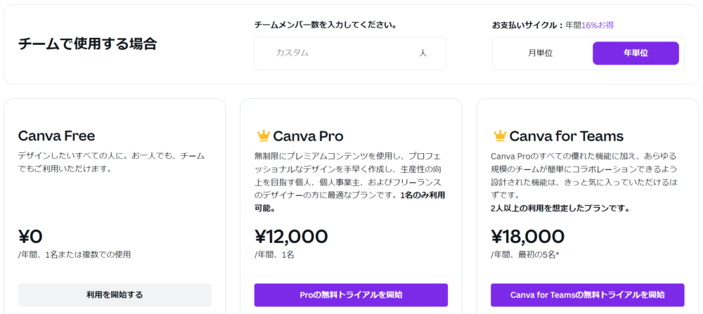Click the Canva for Teams plan title

pos(566,136)
